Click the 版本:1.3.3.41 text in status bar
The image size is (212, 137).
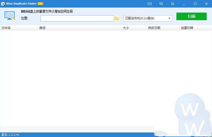[x=10, y=134]
